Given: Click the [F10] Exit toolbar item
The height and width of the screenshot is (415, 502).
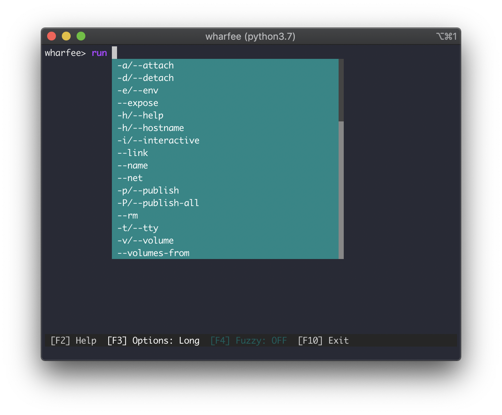Looking at the screenshot, I should click(x=323, y=341).
